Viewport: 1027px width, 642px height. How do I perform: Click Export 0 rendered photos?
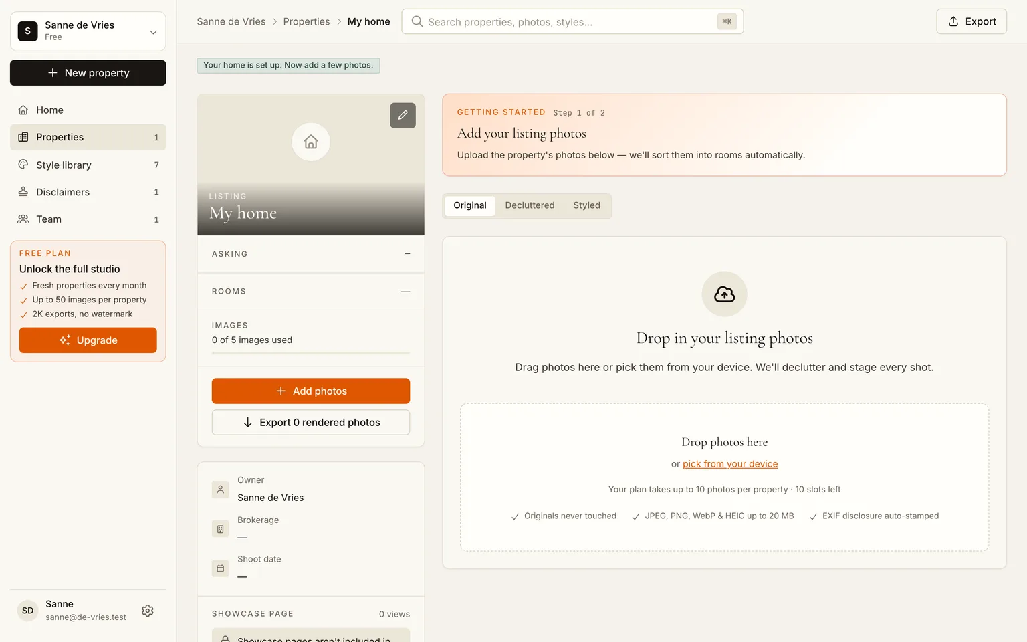[311, 423]
